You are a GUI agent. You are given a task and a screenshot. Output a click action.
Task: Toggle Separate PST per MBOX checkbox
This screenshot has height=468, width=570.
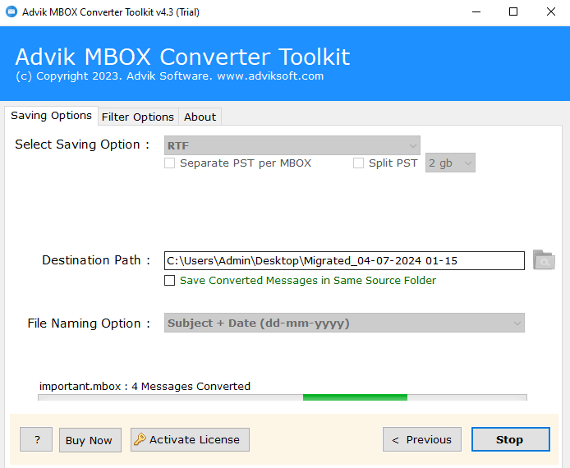click(x=169, y=163)
